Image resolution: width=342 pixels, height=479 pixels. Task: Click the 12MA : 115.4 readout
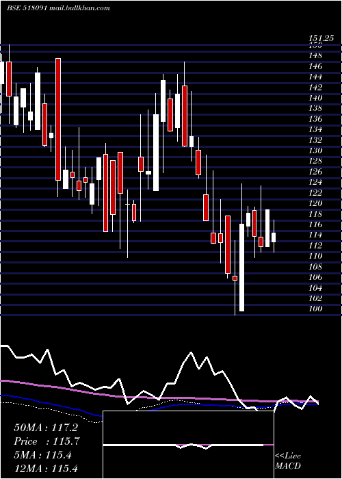pos(46,468)
